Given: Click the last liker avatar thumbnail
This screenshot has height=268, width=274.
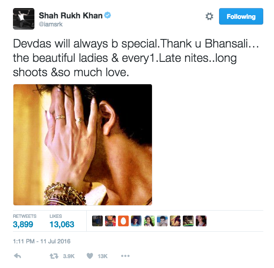Looking at the screenshot, I should [201, 221].
